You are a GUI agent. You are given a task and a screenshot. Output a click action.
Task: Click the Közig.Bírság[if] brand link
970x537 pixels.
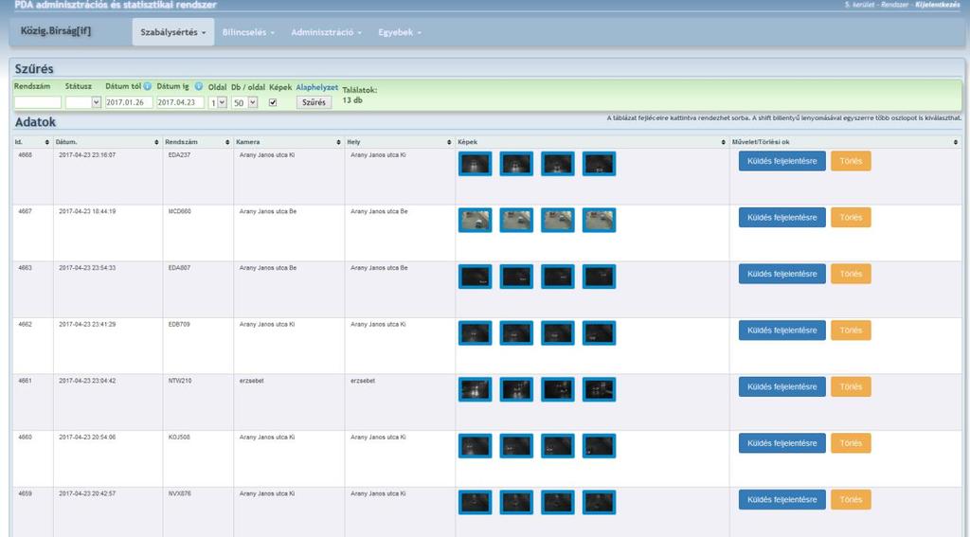click(56, 31)
